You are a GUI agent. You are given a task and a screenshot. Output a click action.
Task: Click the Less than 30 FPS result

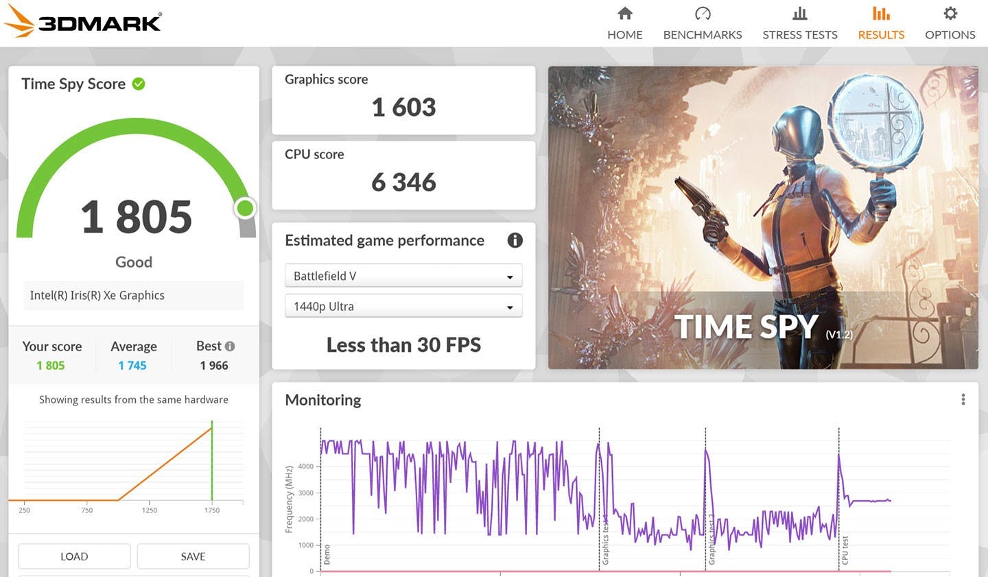(x=403, y=345)
